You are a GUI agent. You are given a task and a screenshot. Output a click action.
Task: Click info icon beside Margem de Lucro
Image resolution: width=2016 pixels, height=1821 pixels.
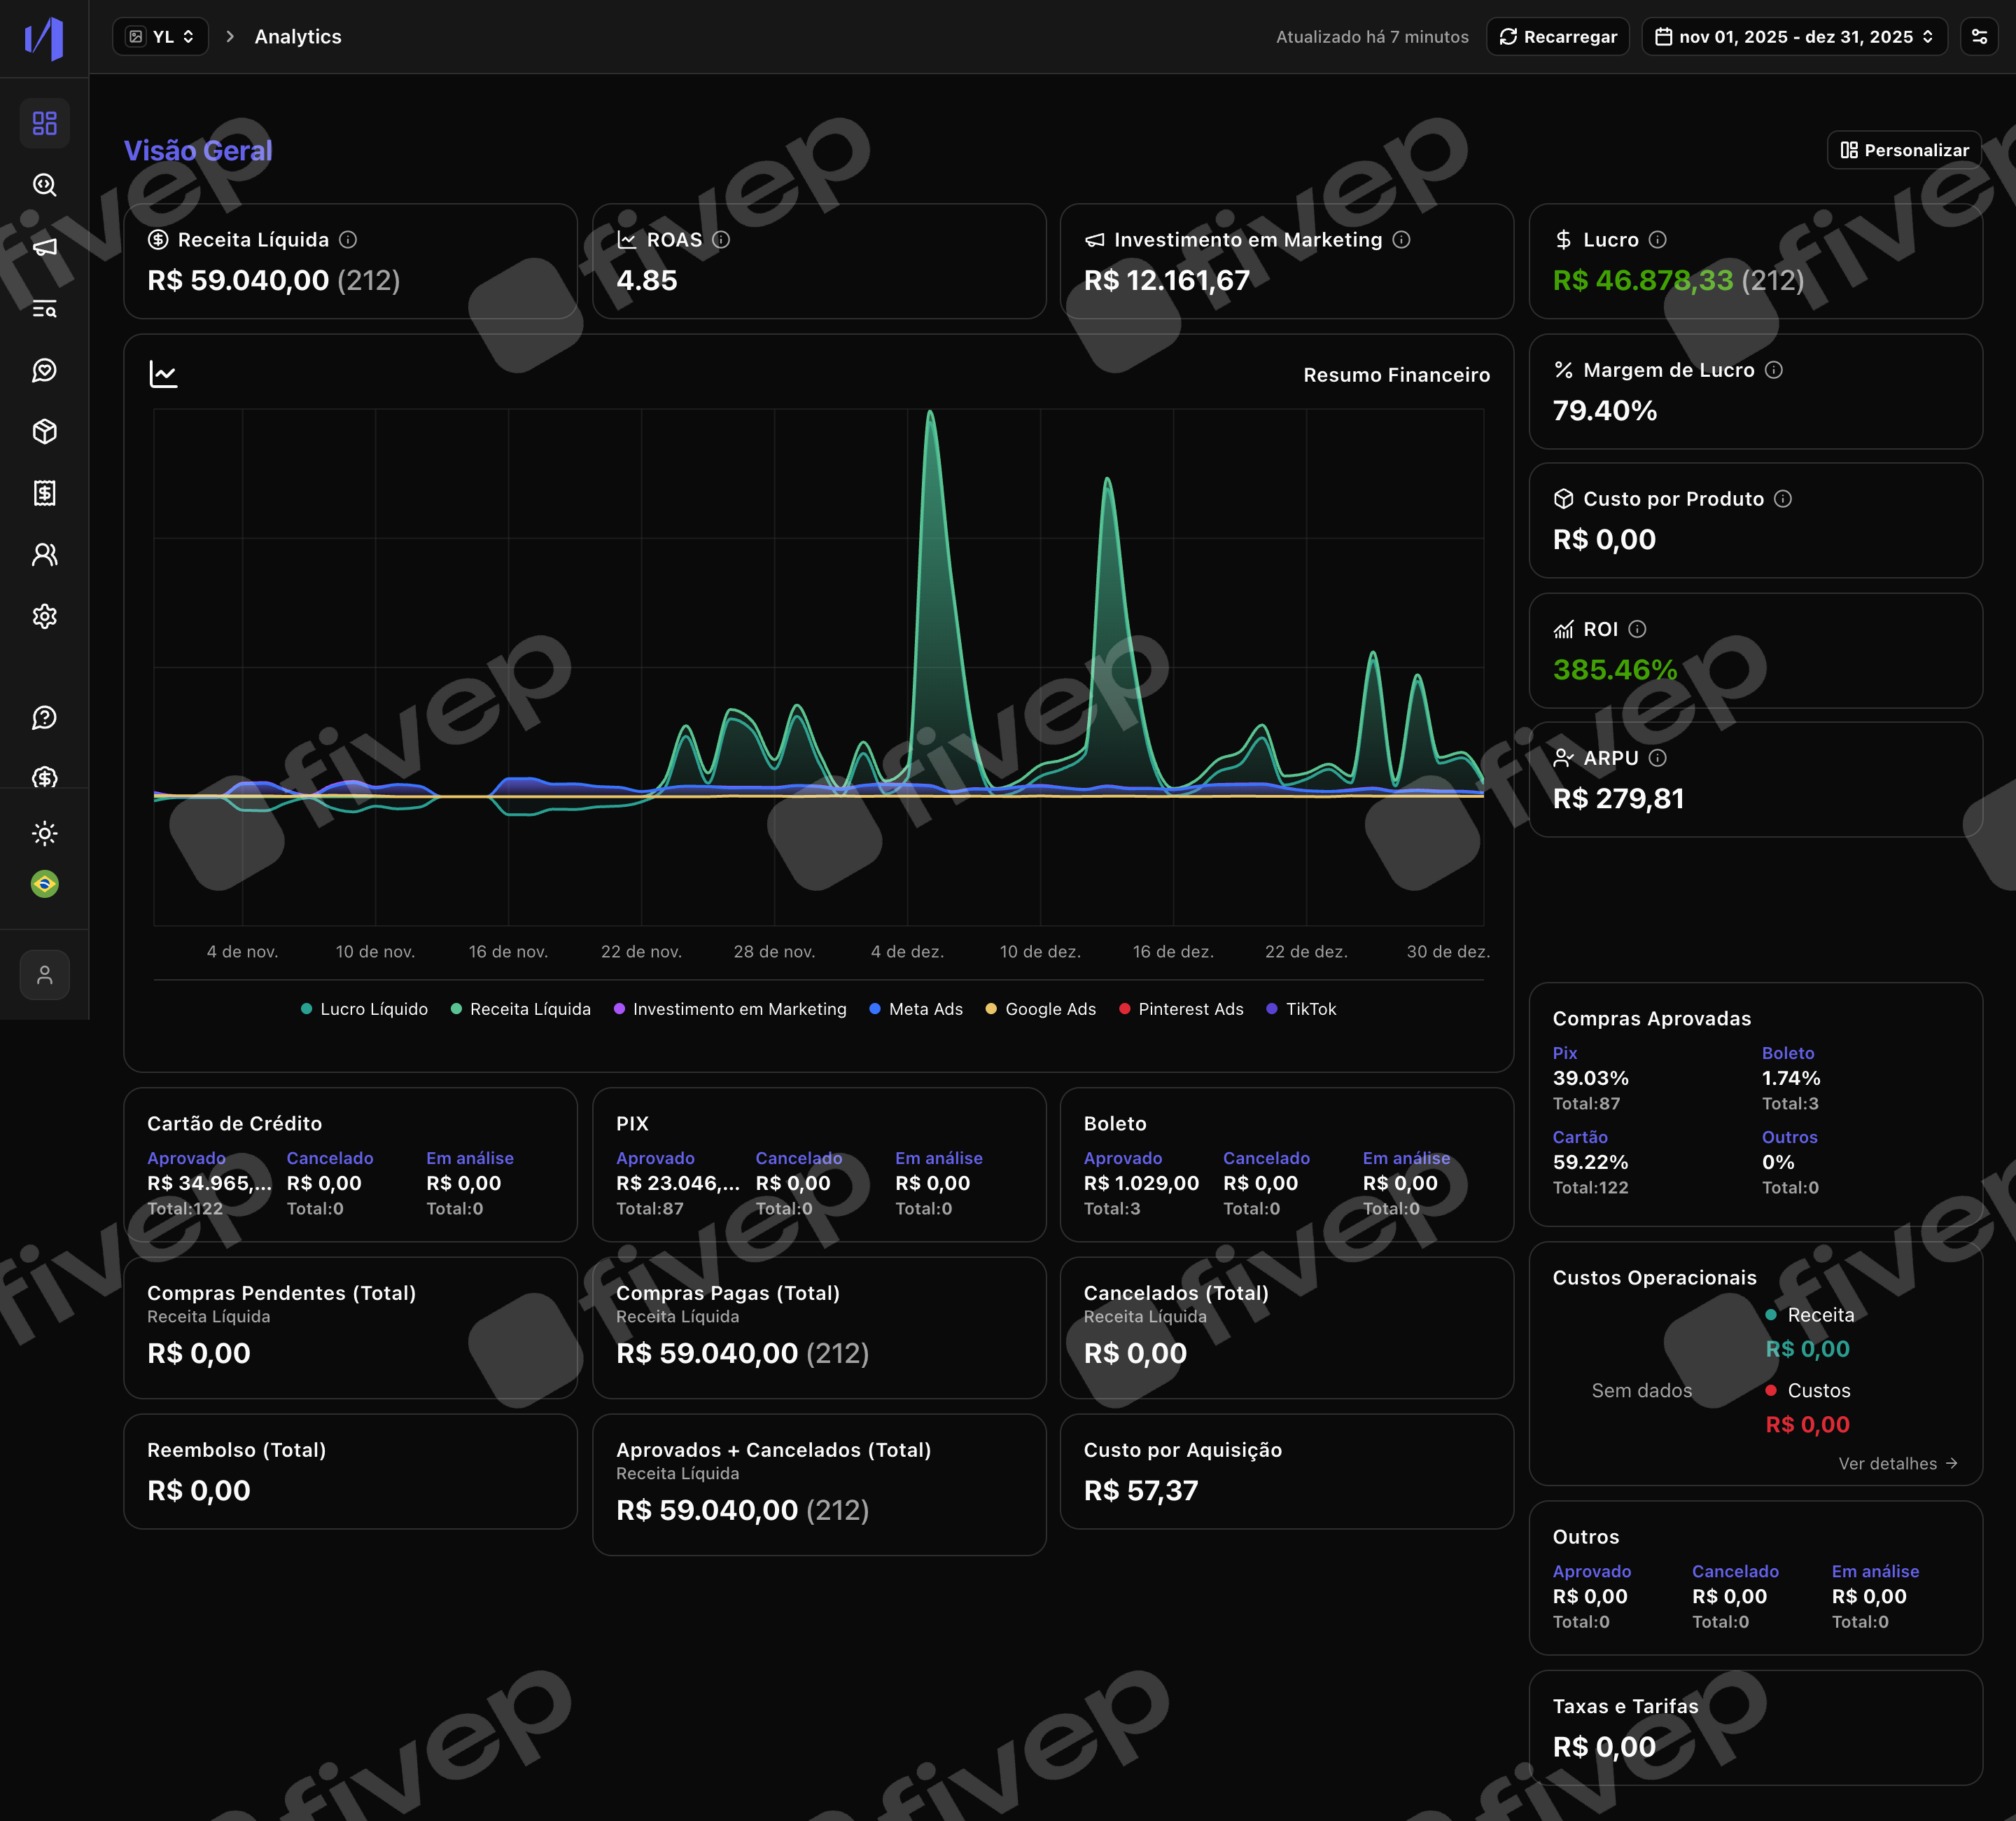coord(1773,371)
